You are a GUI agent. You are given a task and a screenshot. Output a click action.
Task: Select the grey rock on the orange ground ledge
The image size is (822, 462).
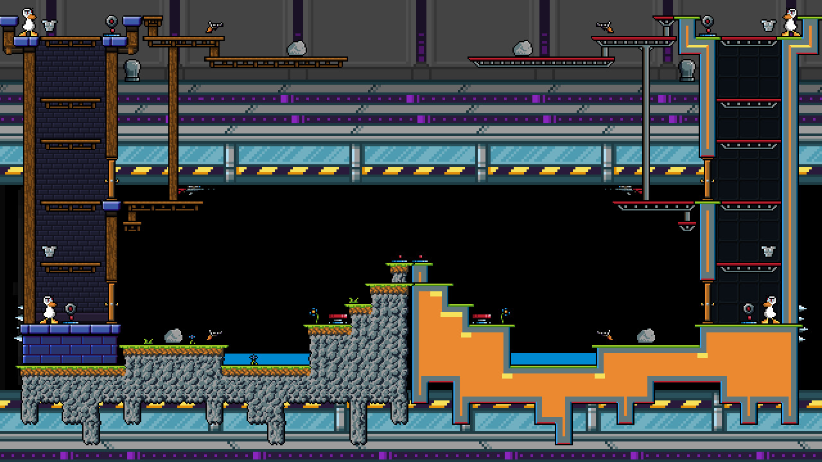tap(645, 336)
